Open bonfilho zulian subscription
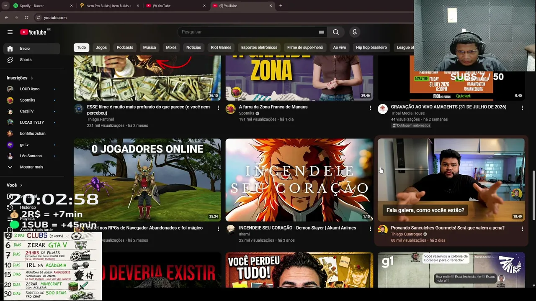The height and width of the screenshot is (301, 536). [32, 134]
